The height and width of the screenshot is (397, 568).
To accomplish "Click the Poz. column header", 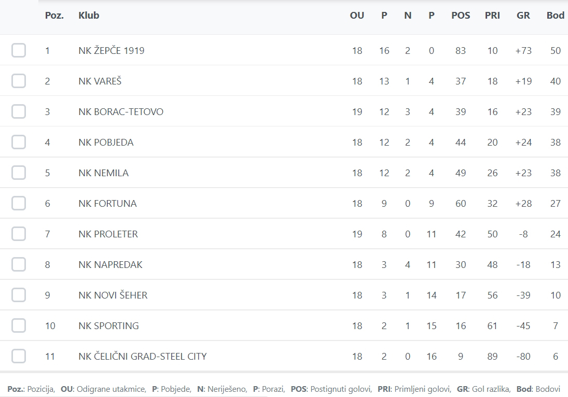I will pos(54,16).
